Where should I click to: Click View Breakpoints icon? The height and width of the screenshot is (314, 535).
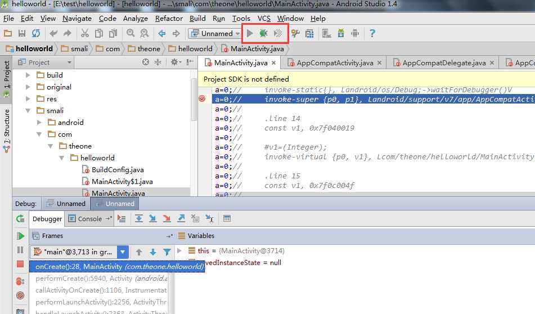[20, 281]
